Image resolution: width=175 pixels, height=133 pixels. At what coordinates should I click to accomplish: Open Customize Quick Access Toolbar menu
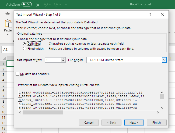[66, 5]
